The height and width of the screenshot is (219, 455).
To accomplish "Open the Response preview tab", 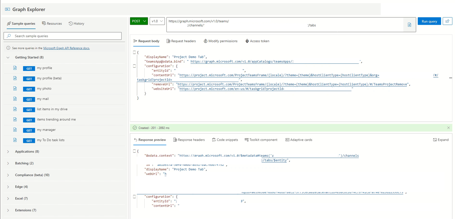I will click(x=150, y=140).
